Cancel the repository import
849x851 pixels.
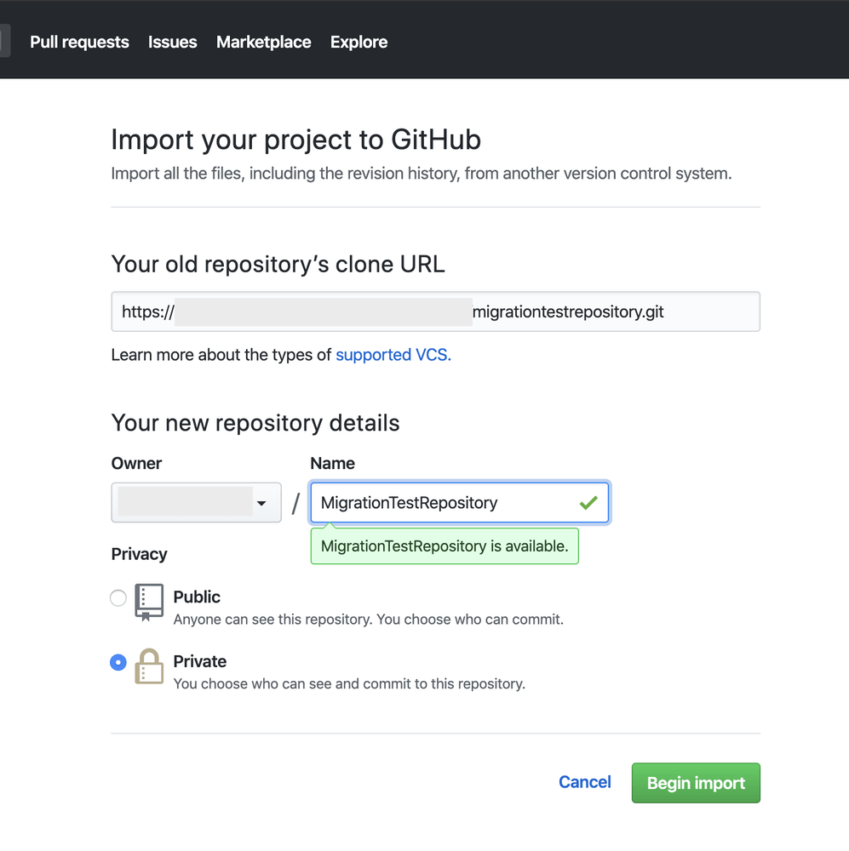[x=584, y=782]
